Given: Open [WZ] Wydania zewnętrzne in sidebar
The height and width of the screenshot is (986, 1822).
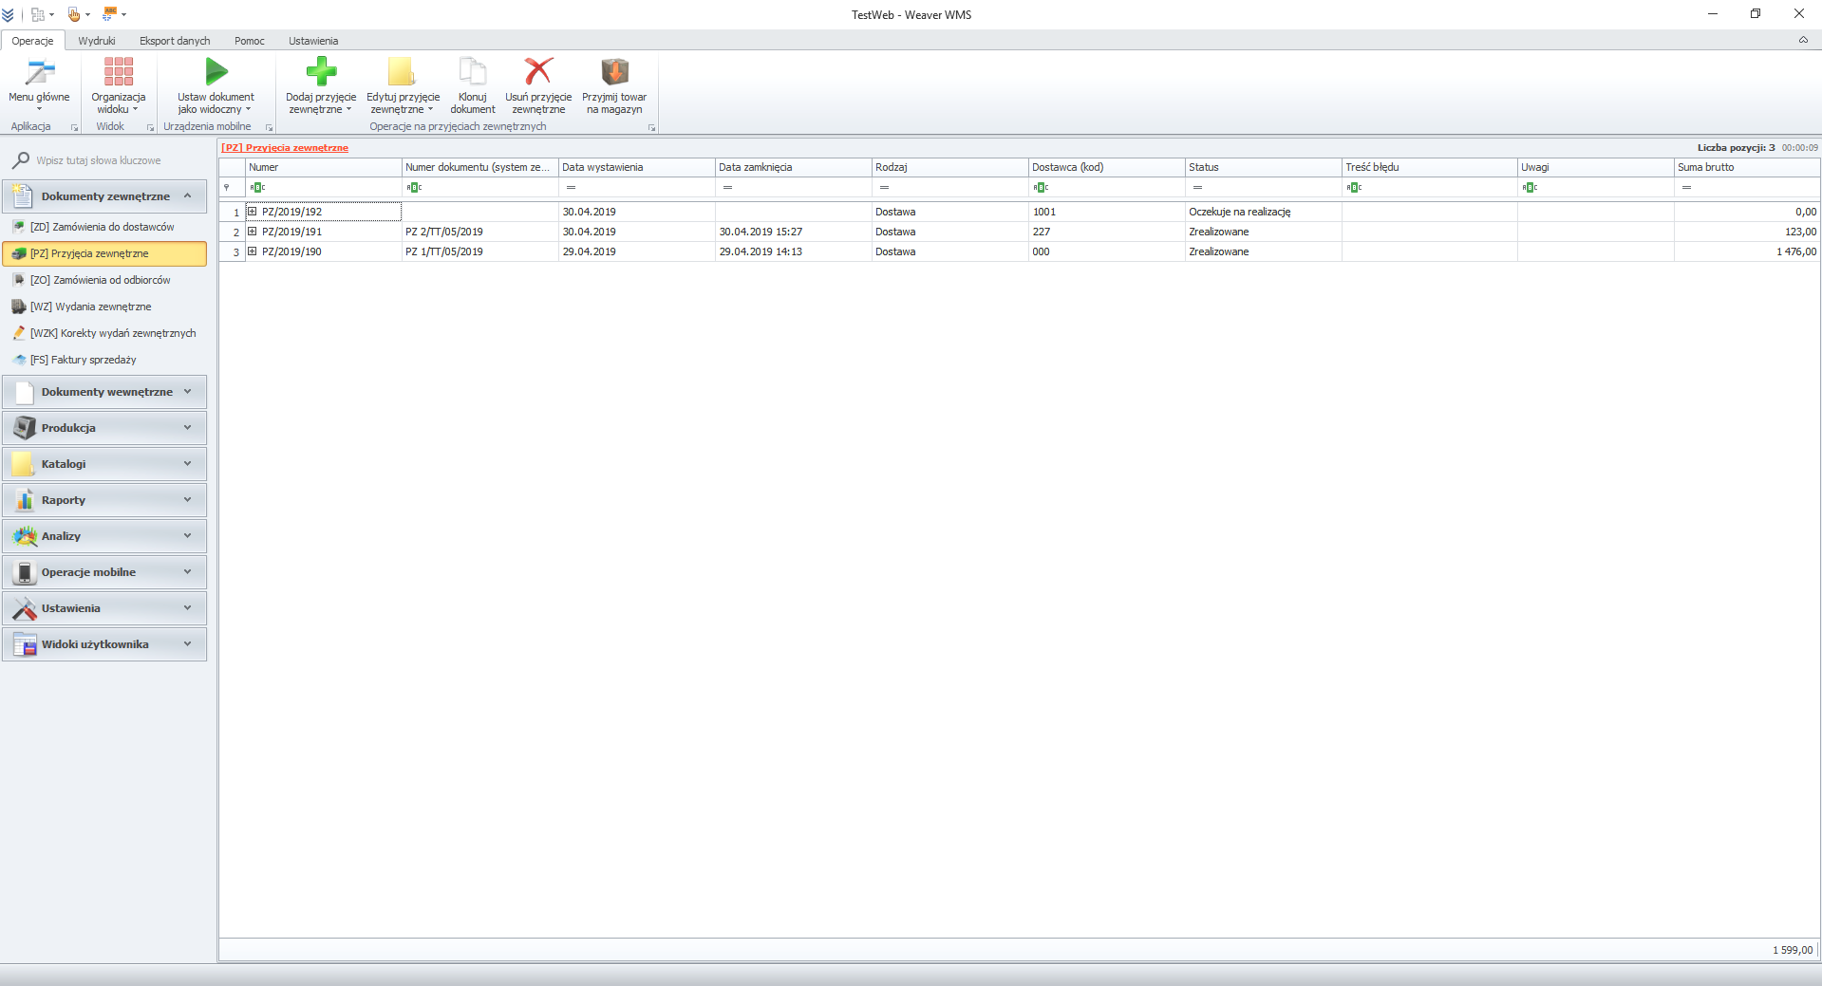Looking at the screenshot, I should coord(90,307).
